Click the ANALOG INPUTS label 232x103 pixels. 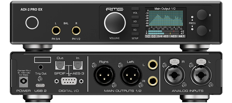pyautogui.click(x=188, y=91)
